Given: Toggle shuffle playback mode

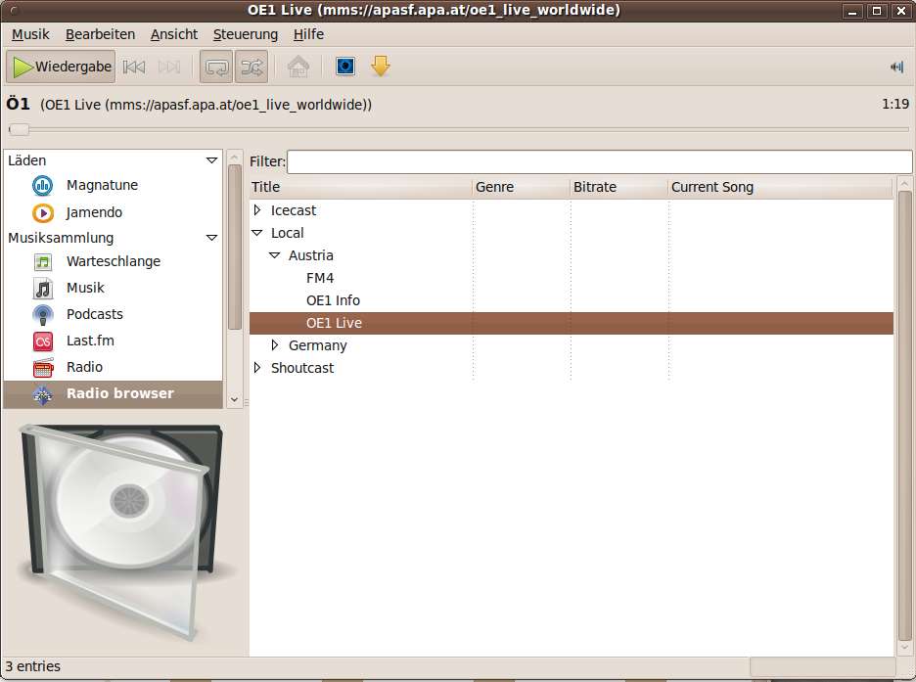Looking at the screenshot, I should click(252, 68).
